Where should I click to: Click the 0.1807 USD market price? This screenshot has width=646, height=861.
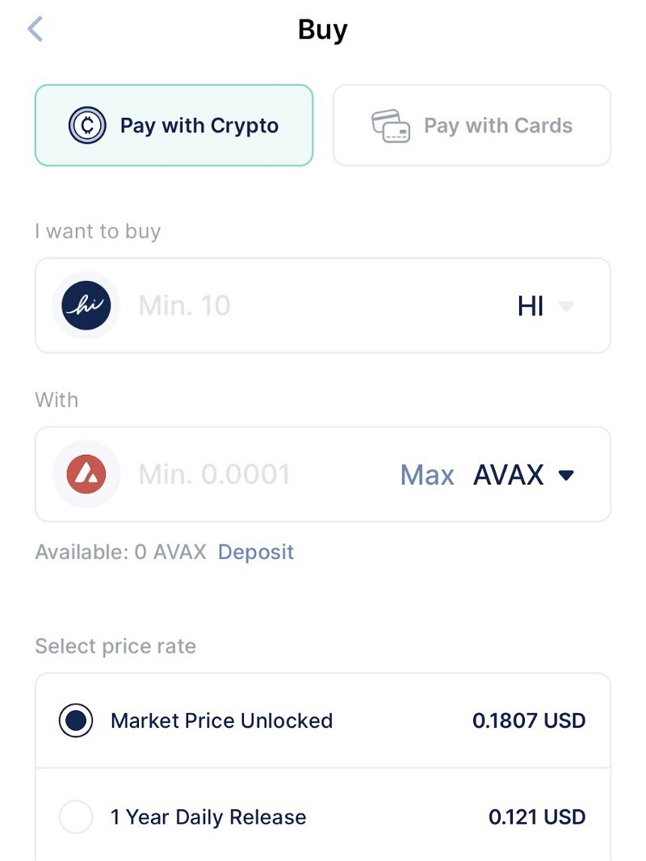point(529,720)
